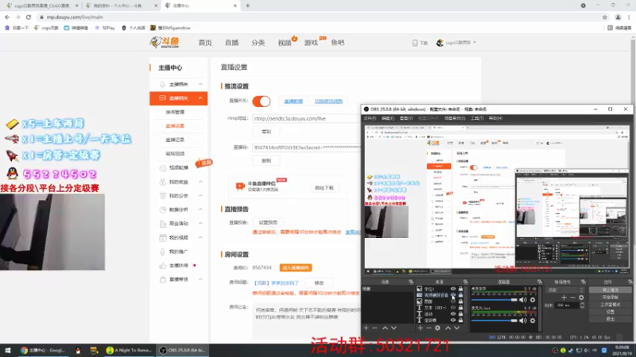Open desktop audio gear settings in OBS mixer

click(533, 300)
